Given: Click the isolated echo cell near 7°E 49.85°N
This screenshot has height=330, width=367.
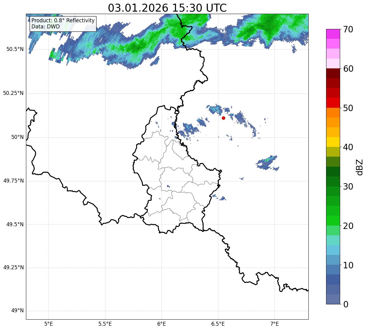Looking at the screenshot, I should pyautogui.click(x=267, y=163).
